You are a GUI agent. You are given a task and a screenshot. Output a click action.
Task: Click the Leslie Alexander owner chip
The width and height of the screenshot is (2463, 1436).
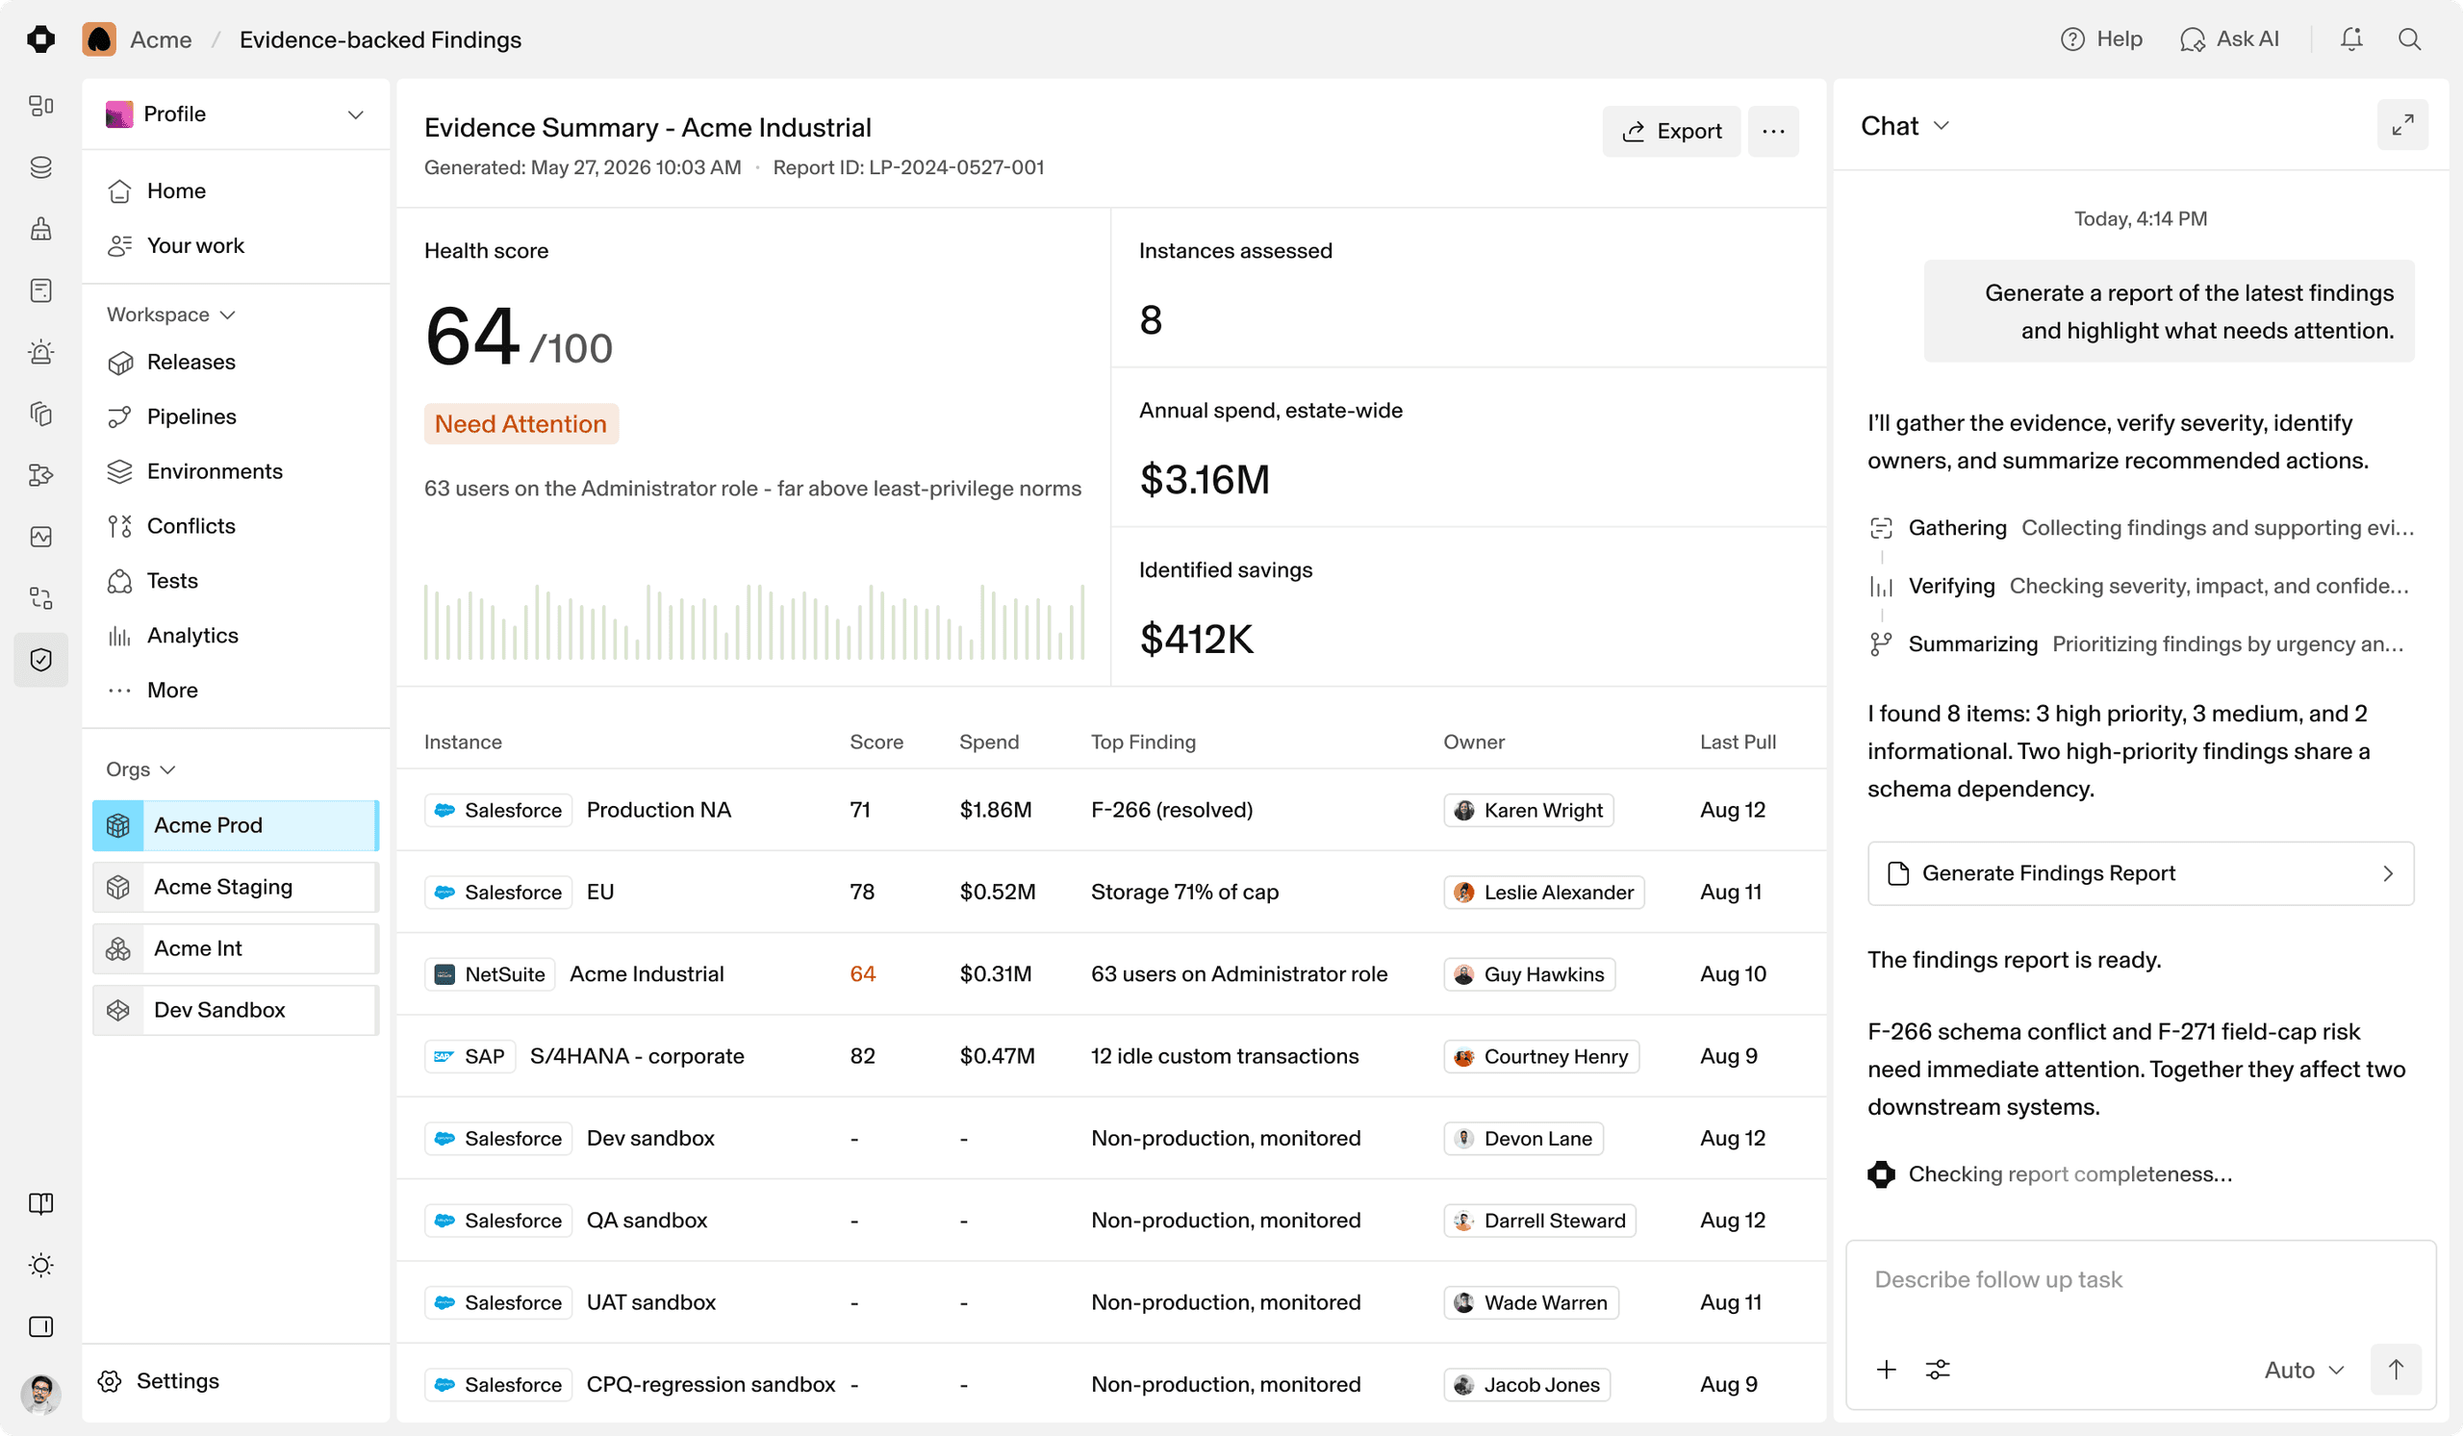coord(1544,892)
